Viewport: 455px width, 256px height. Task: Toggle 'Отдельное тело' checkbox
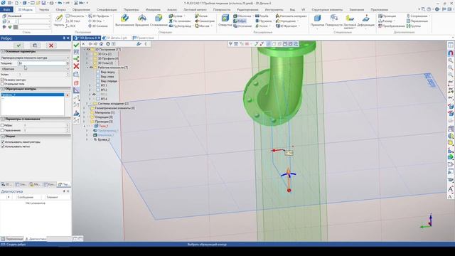(3, 84)
